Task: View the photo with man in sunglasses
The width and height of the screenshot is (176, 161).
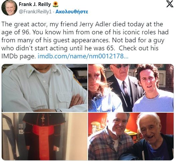Action: (131, 88)
